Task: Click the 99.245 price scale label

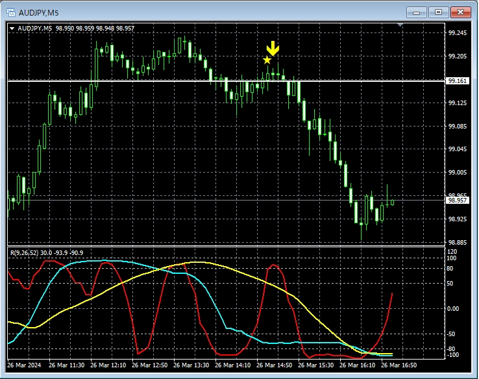Action: click(457, 33)
